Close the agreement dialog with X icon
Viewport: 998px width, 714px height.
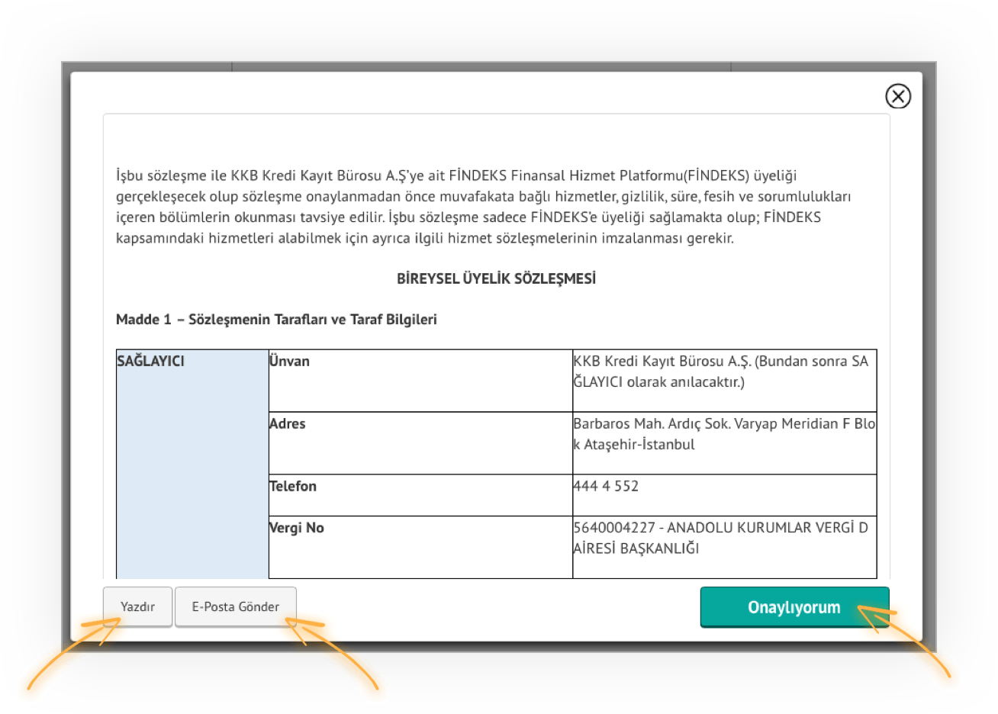point(898,96)
